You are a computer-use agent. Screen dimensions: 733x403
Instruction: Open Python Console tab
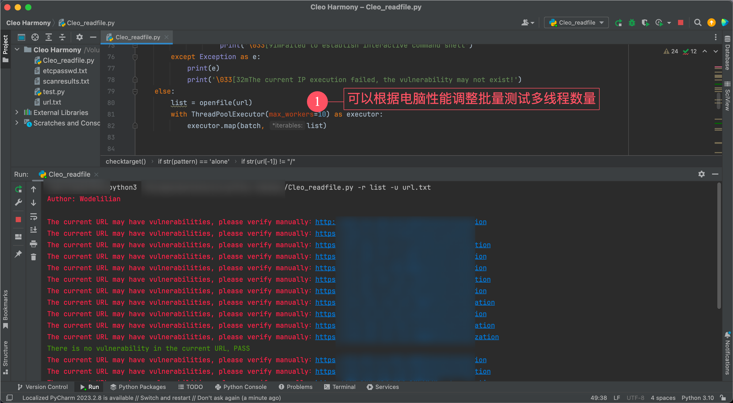pyautogui.click(x=241, y=387)
